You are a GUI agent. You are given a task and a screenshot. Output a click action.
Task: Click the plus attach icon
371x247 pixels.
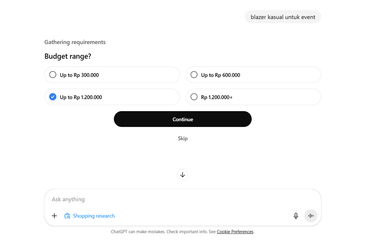coord(54,216)
